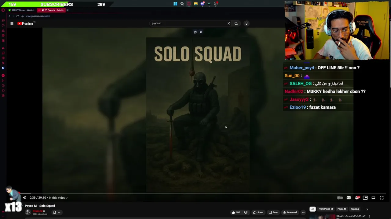Save the video to a playlist
Image resolution: width=391 pixels, height=219 pixels.
273,212
